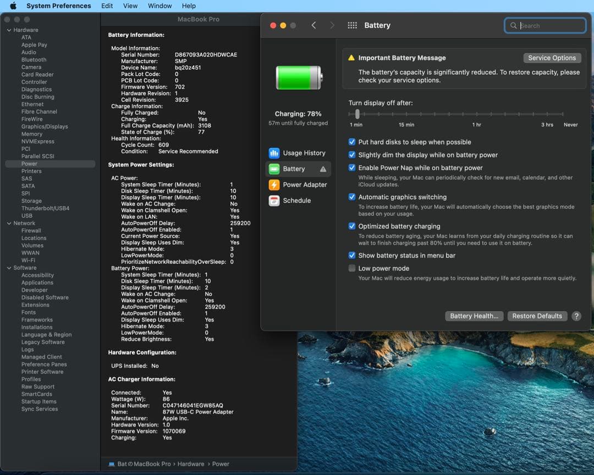This screenshot has width=594, height=475.
Task: Open the Edit menu in menu bar
Action: pos(107,6)
